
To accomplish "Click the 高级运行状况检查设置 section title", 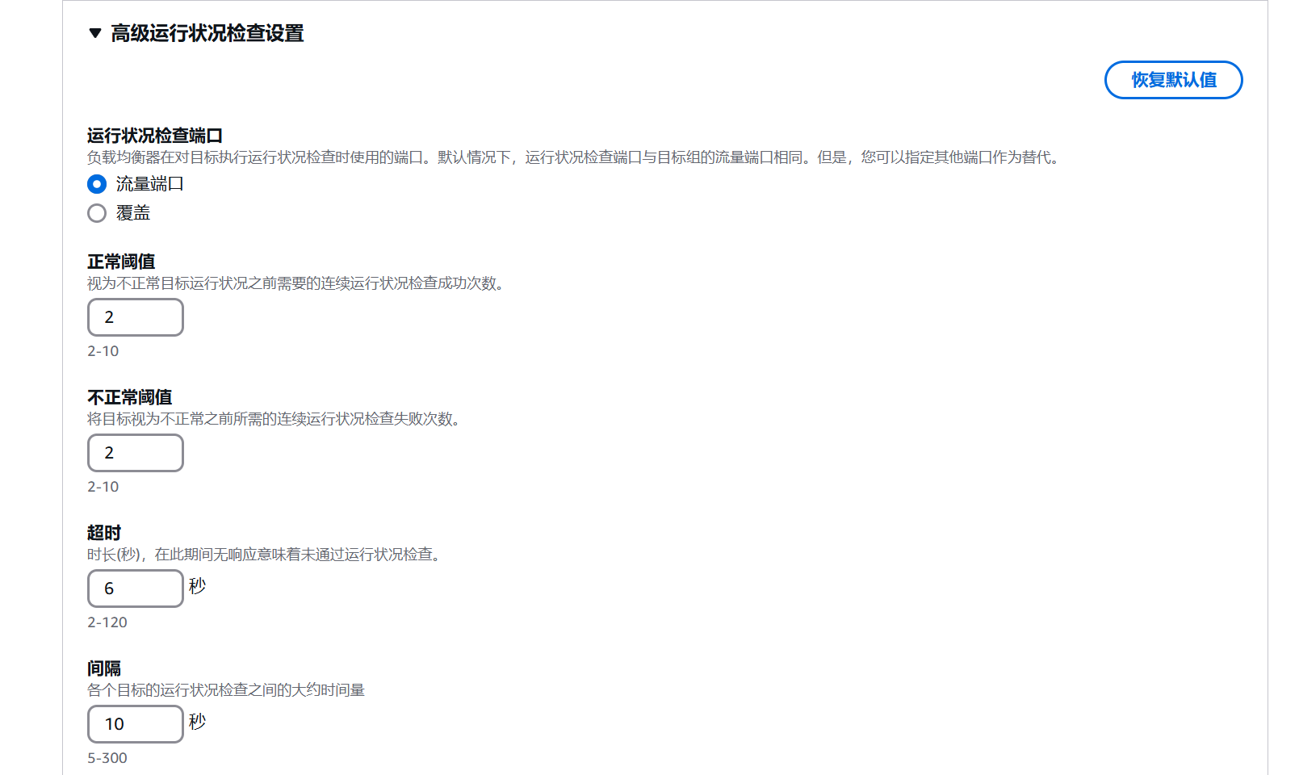I will click(207, 33).
